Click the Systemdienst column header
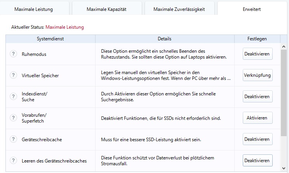This screenshot has width=289, height=173. coord(50,39)
